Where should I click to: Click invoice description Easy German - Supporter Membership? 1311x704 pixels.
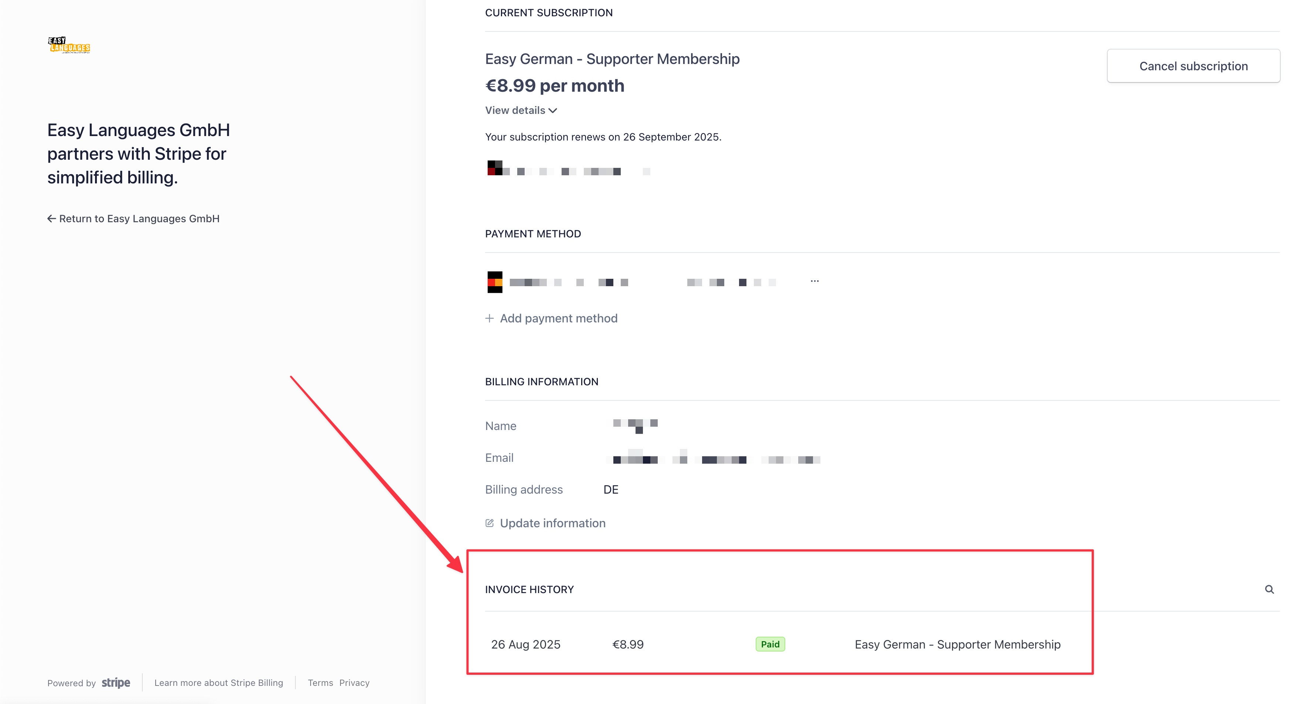[x=958, y=644]
